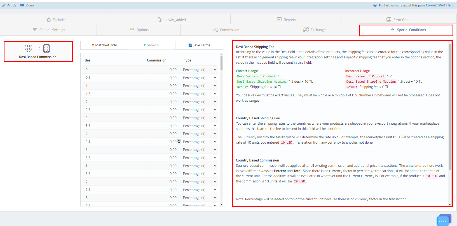Click commission stepper on desi 4.5 row

coord(179,142)
